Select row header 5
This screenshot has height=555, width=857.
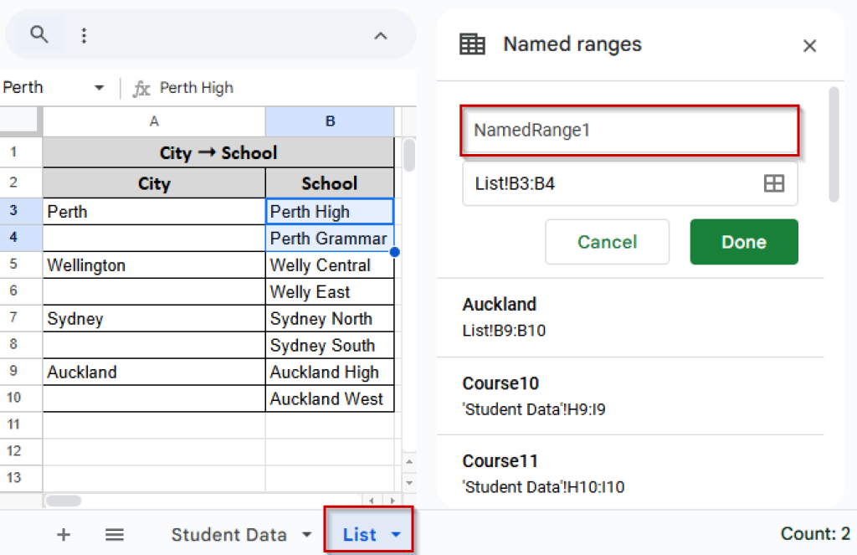(21, 265)
